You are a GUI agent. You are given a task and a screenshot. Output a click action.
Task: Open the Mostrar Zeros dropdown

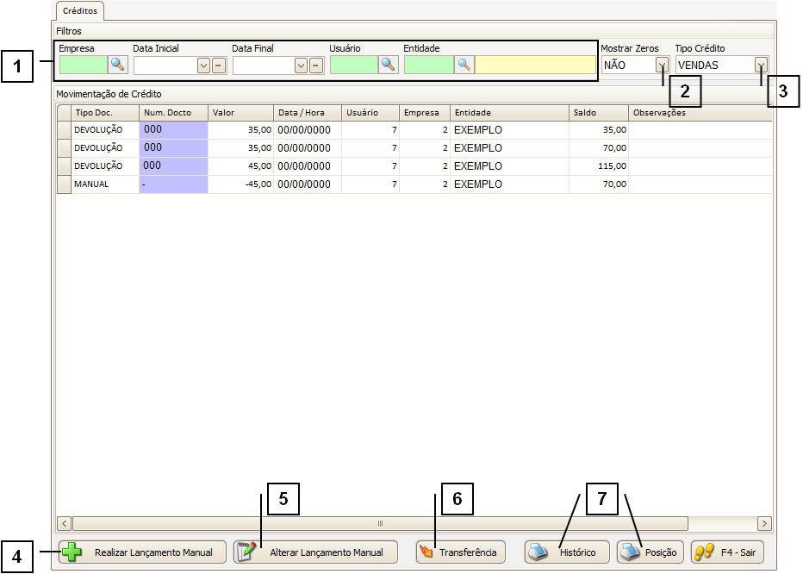(x=661, y=65)
